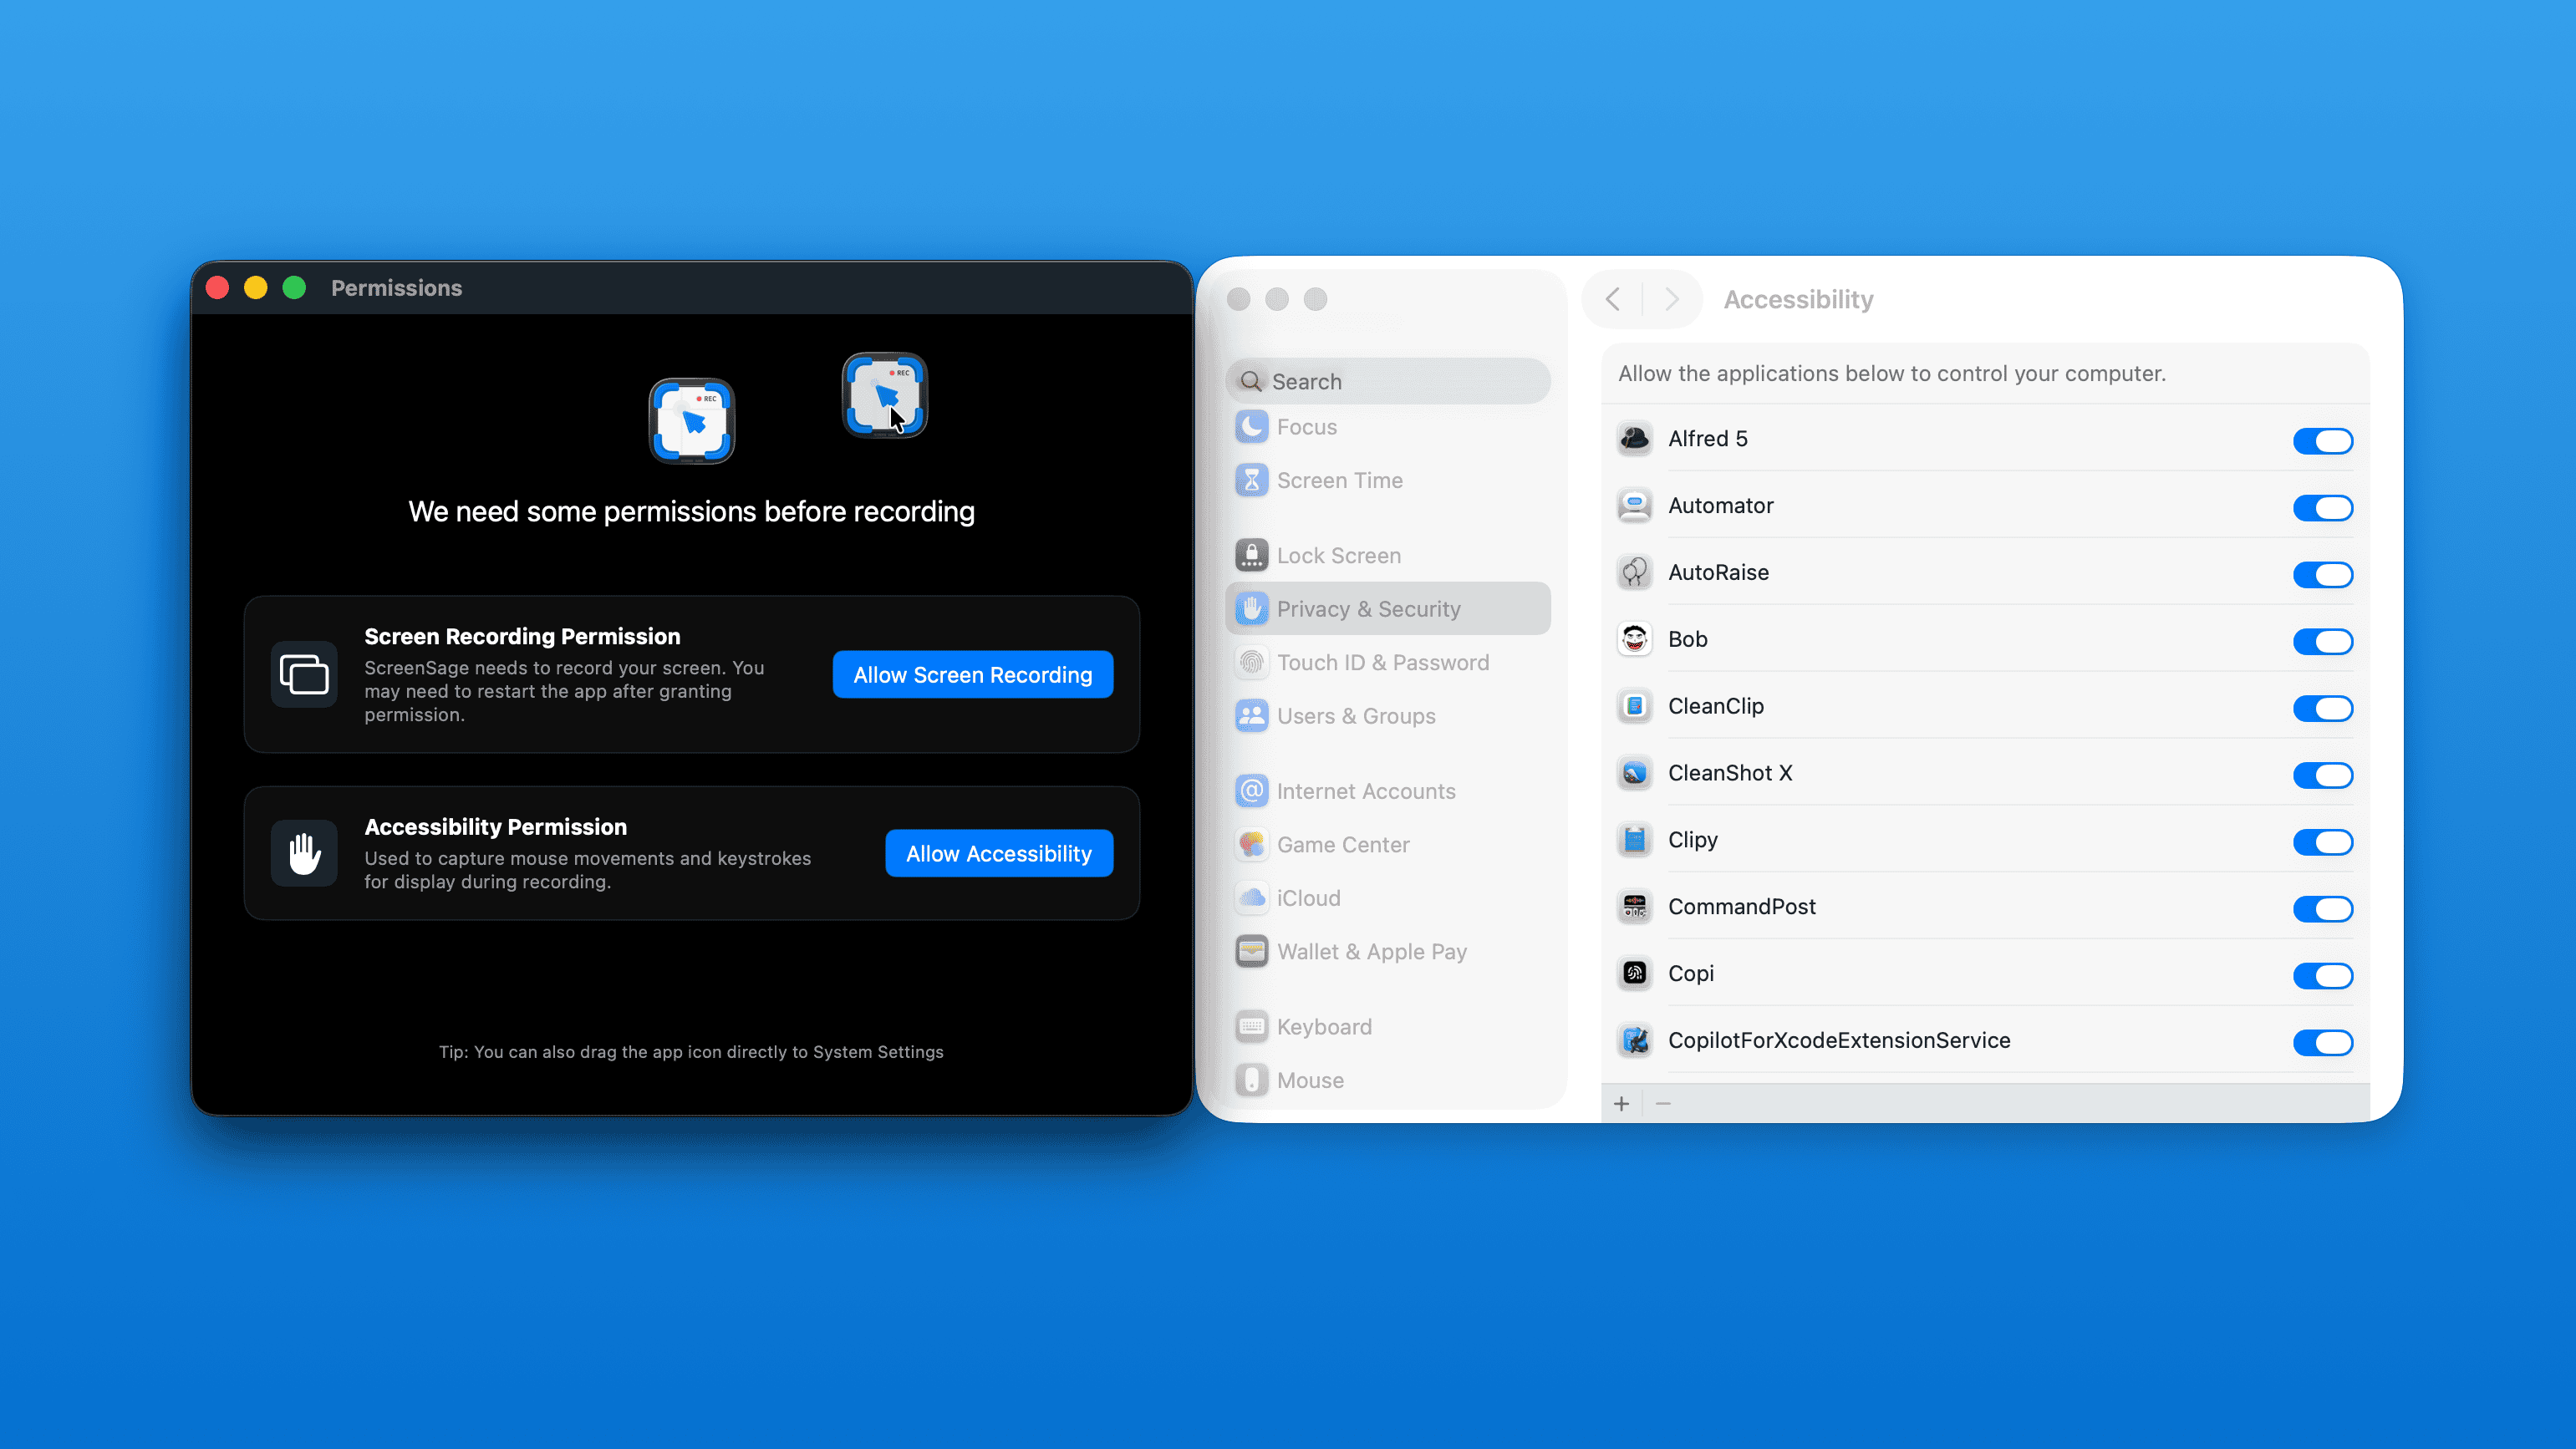Click the Bob app face icon
The width and height of the screenshot is (2576, 1449).
[x=1635, y=639]
